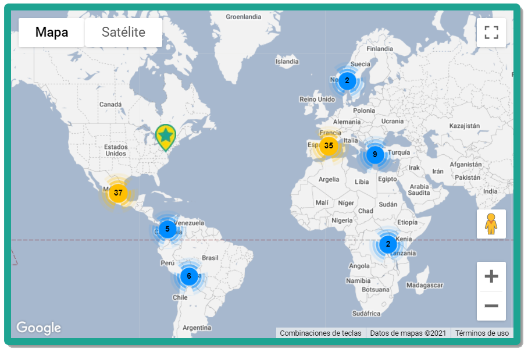
Task: Click the Angola label
Action: tap(359, 266)
